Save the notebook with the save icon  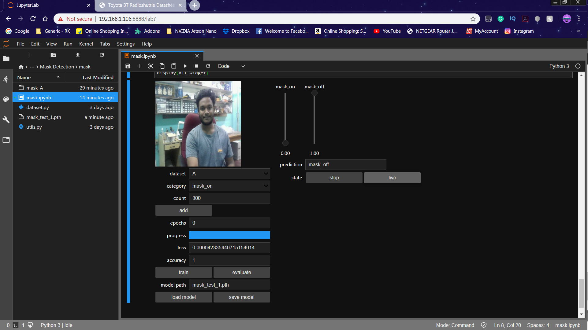click(128, 66)
